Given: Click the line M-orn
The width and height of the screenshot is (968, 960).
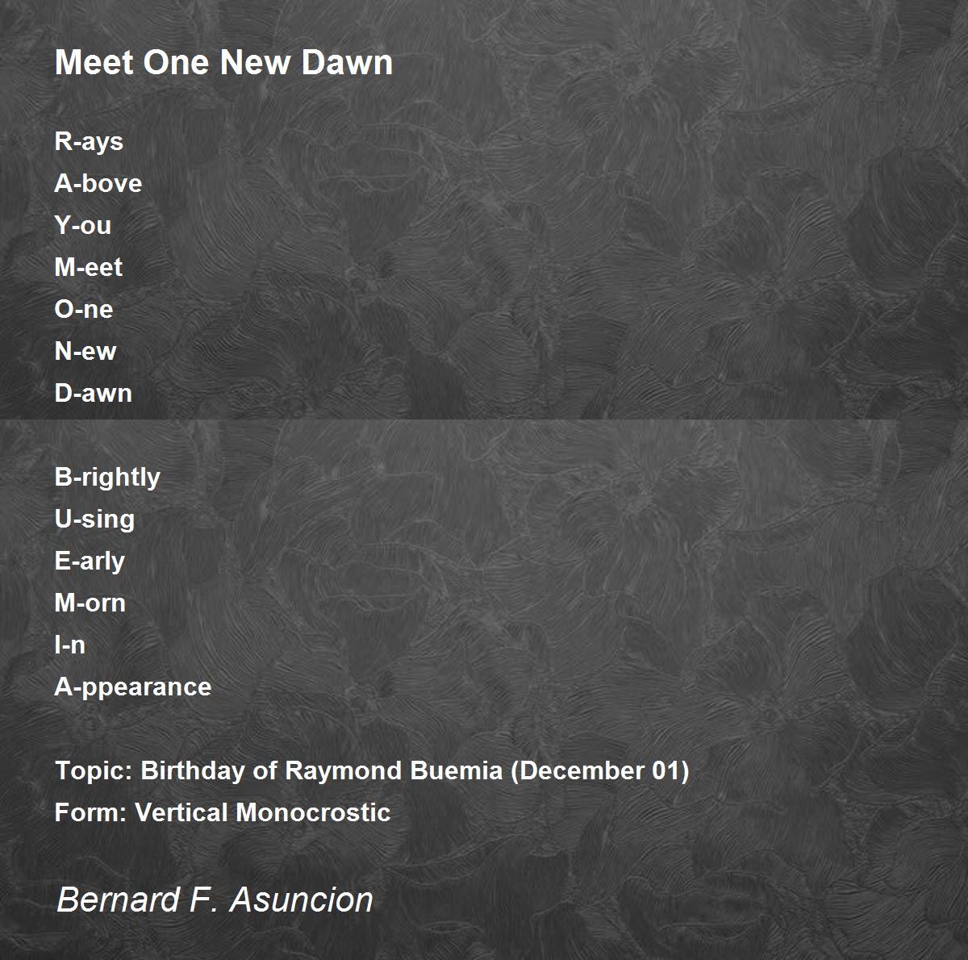Looking at the screenshot, I should click(x=90, y=603).
